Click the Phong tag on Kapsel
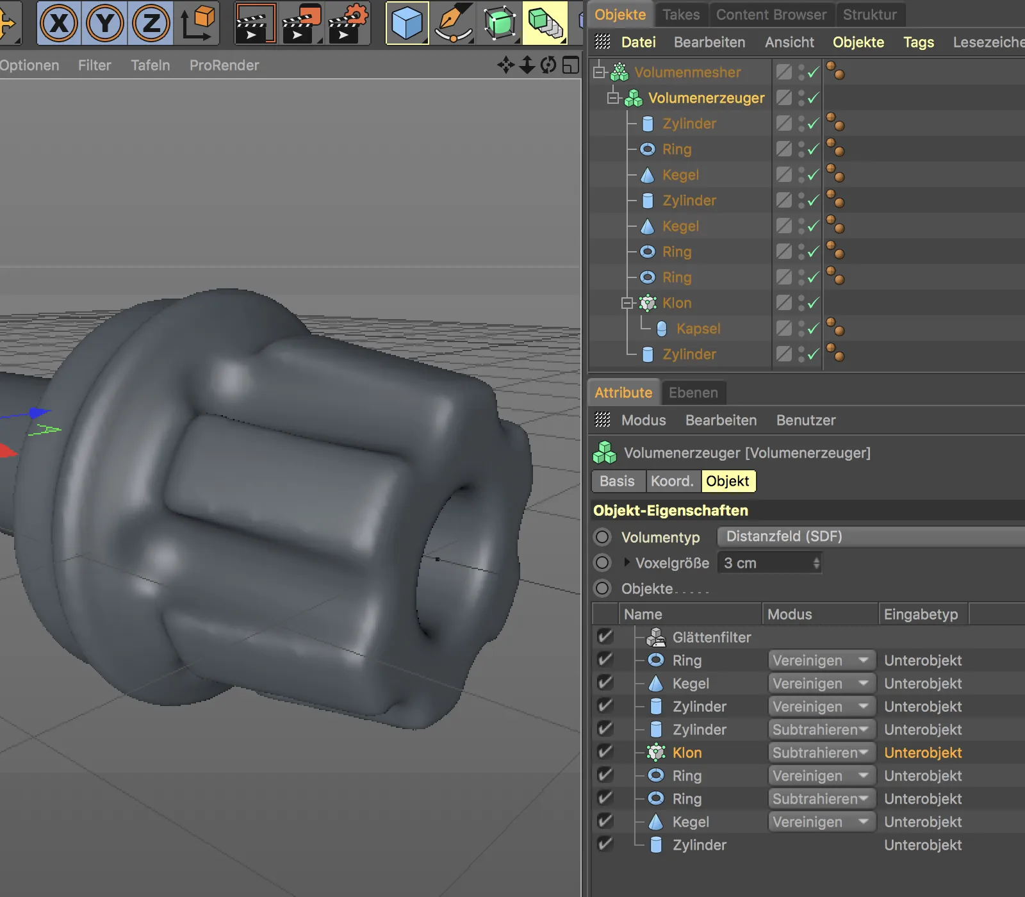 (x=835, y=328)
